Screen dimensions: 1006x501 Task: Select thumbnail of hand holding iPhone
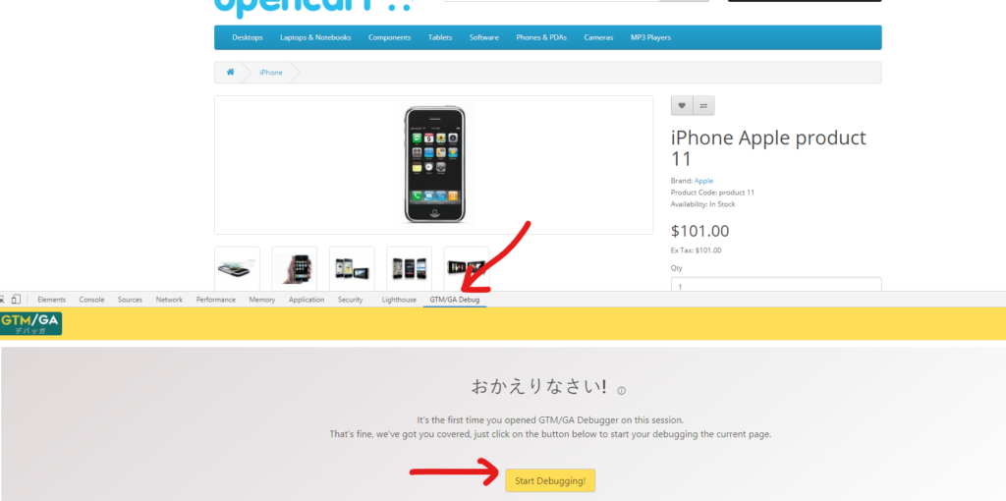click(x=295, y=269)
